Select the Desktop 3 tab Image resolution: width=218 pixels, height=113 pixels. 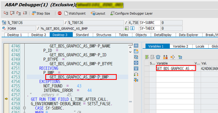coord(61,35)
